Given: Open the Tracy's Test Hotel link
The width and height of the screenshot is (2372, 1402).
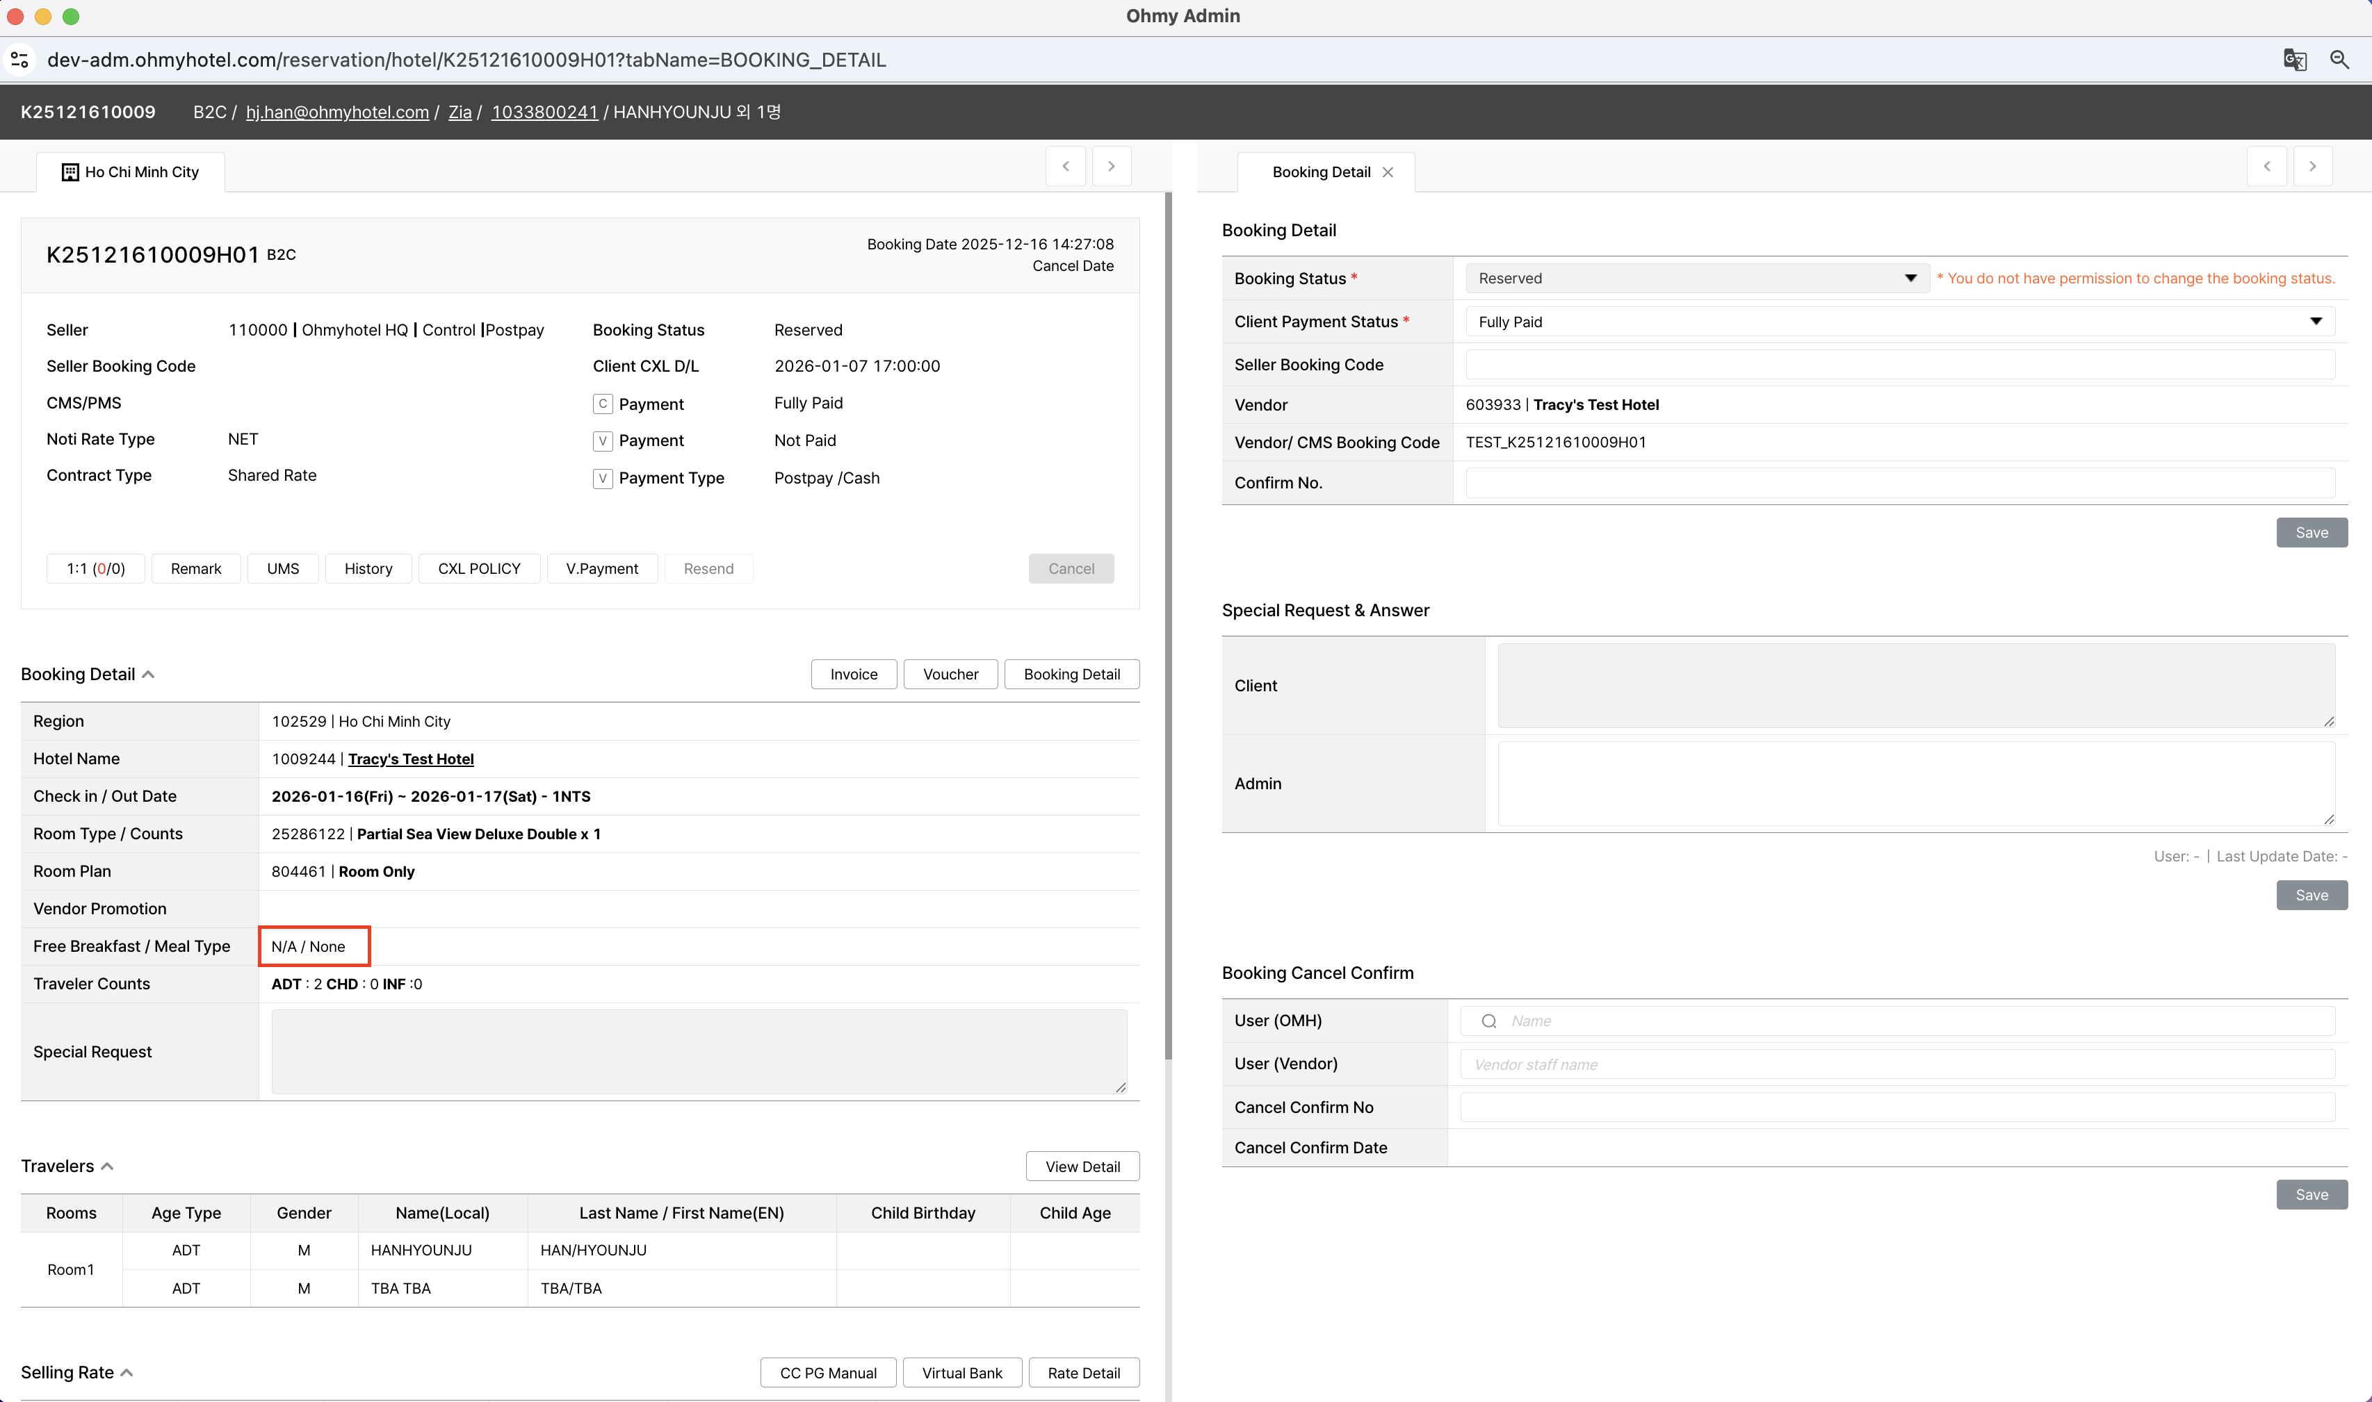Looking at the screenshot, I should [410, 759].
